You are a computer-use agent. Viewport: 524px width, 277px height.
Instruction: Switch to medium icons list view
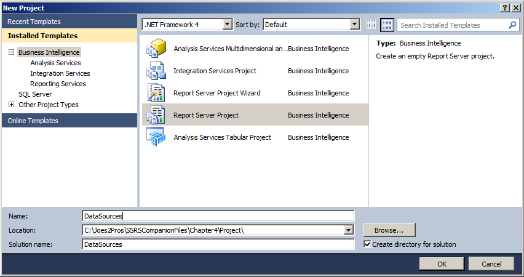[x=387, y=25]
